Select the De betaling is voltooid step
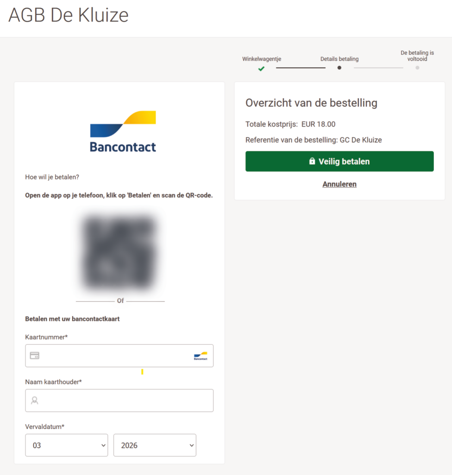 tap(417, 56)
